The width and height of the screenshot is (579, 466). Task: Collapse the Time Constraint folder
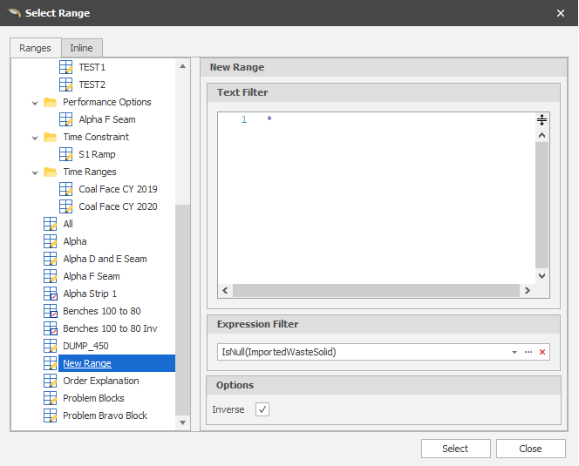(35, 137)
